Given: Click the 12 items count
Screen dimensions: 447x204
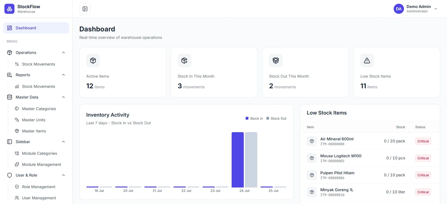Looking at the screenshot, I should pyautogui.click(x=95, y=86).
